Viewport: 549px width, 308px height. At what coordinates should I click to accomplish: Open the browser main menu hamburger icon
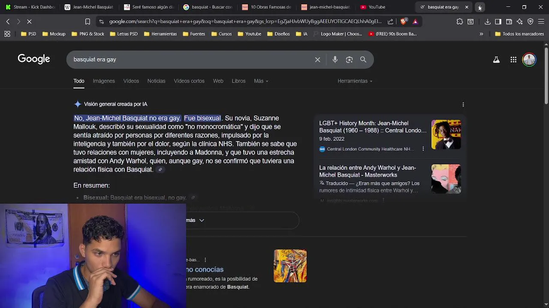(541, 21)
